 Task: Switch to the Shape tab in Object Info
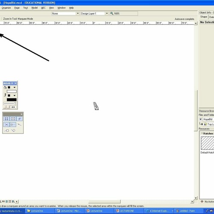coord(204,17)
